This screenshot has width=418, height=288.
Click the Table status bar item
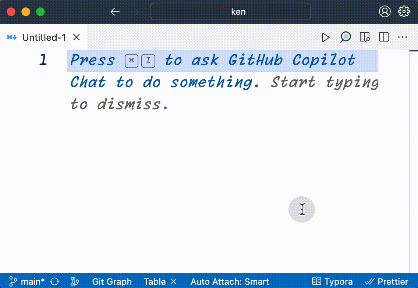point(155,281)
